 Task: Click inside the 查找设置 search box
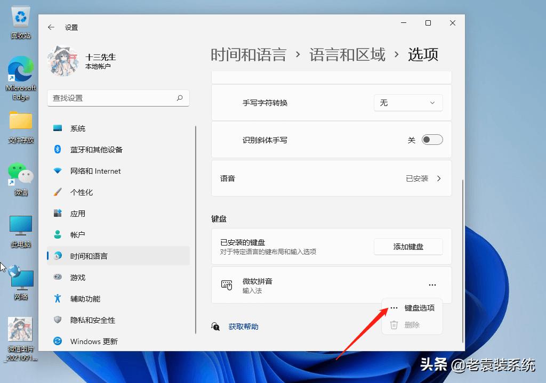(117, 98)
